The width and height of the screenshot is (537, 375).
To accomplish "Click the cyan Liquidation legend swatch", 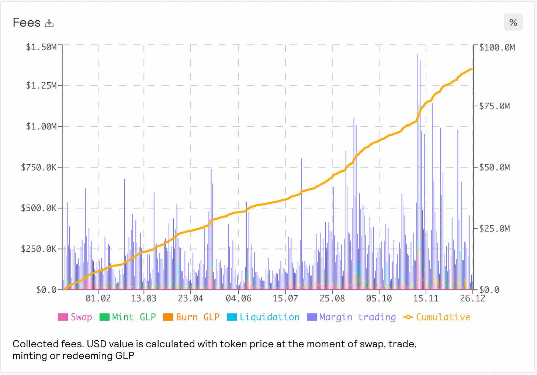I will click(232, 317).
